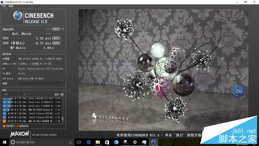The height and width of the screenshot is (146, 259).
Task: Select ranking row AMD FX-7600P score 2.72
Action: coord(32,110)
